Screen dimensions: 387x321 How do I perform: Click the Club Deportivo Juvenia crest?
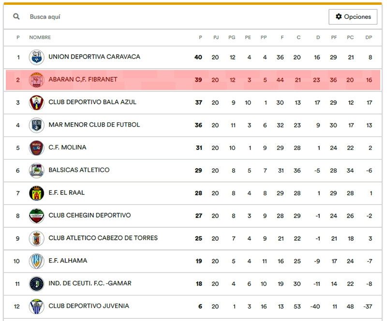36,306
